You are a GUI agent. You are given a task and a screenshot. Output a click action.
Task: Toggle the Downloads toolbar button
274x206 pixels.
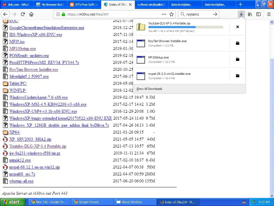(x=241, y=14)
